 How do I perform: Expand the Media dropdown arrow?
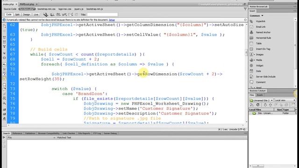pos(254,60)
